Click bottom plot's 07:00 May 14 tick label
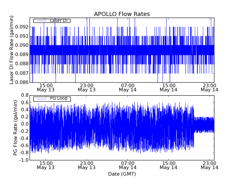238x178 pixels. [x=128, y=165]
